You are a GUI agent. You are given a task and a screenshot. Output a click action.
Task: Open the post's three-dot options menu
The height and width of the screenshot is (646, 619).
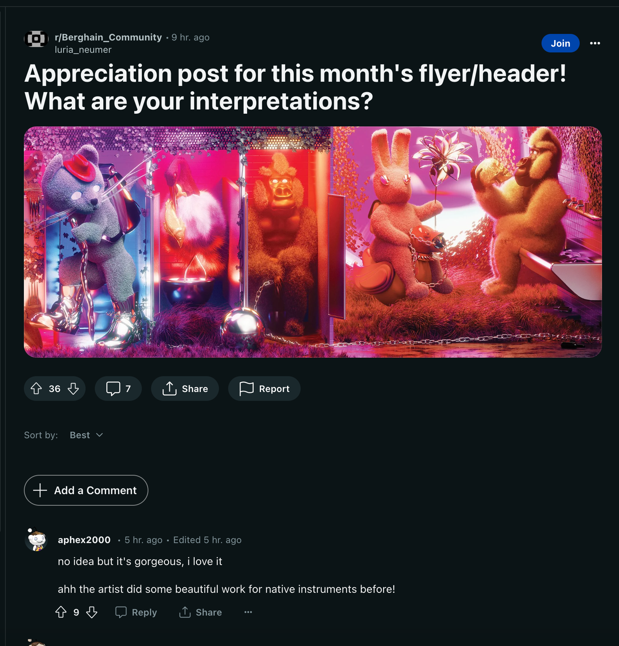[595, 43]
